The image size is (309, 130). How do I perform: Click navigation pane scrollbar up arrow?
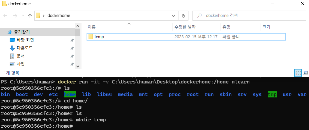78,26
